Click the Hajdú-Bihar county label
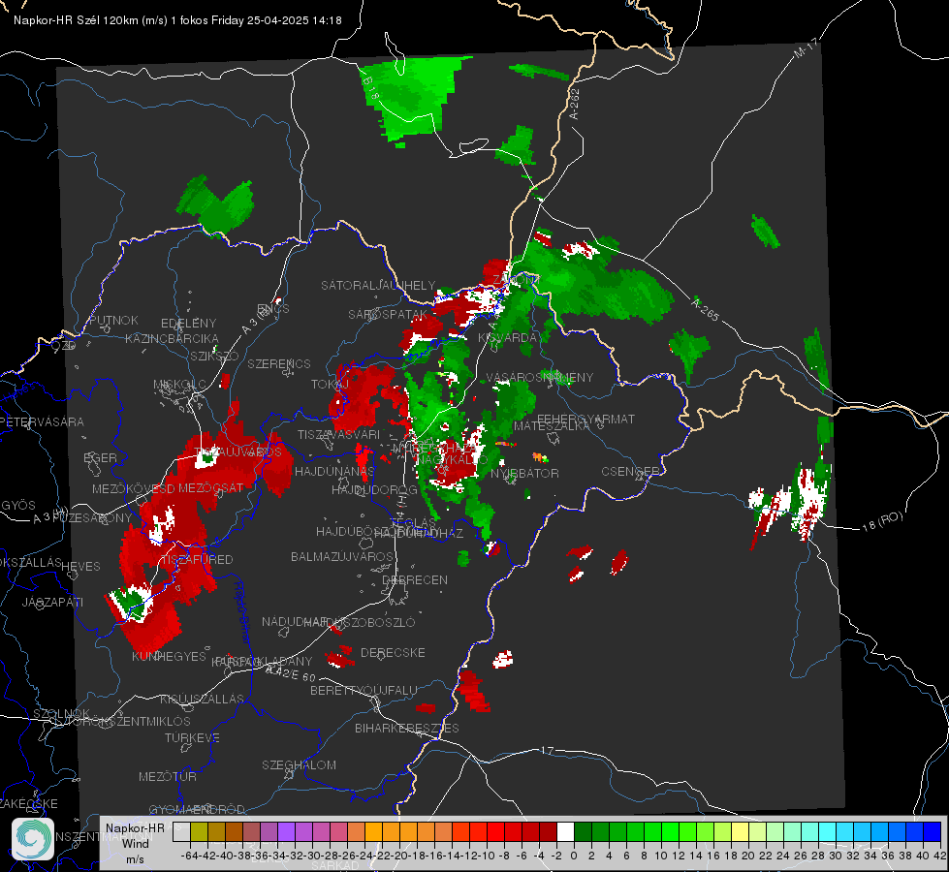The width and height of the screenshot is (949, 872). [240, 611]
